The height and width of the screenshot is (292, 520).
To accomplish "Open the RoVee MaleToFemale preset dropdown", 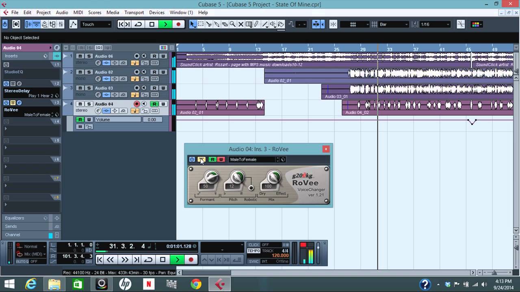I will (x=254, y=159).
